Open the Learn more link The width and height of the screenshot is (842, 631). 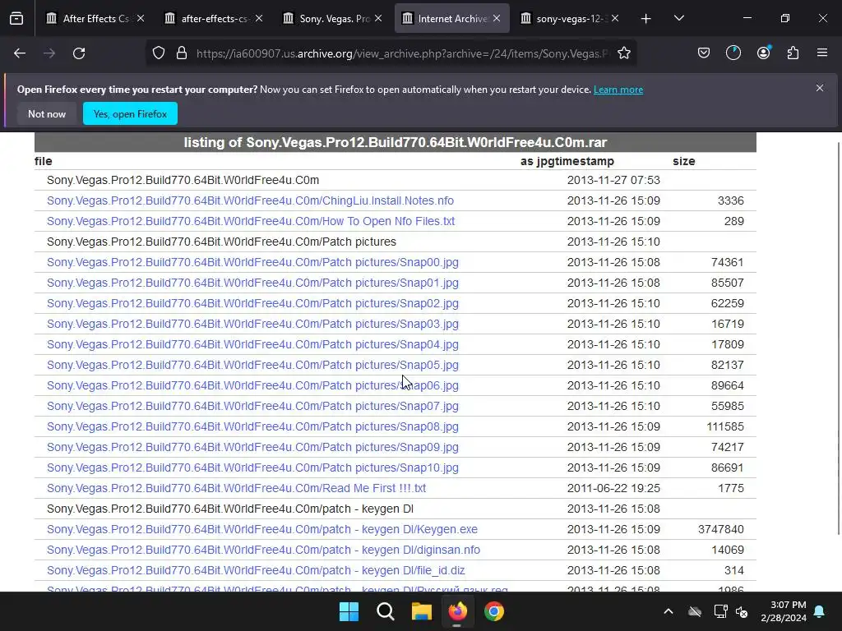[618, 90]
